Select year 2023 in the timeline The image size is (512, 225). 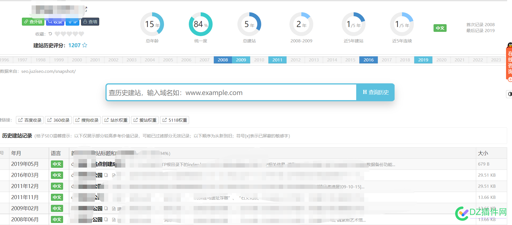click(x=496, y=60)
